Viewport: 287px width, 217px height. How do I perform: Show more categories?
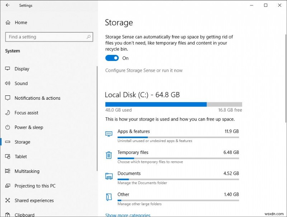point(128,214)
